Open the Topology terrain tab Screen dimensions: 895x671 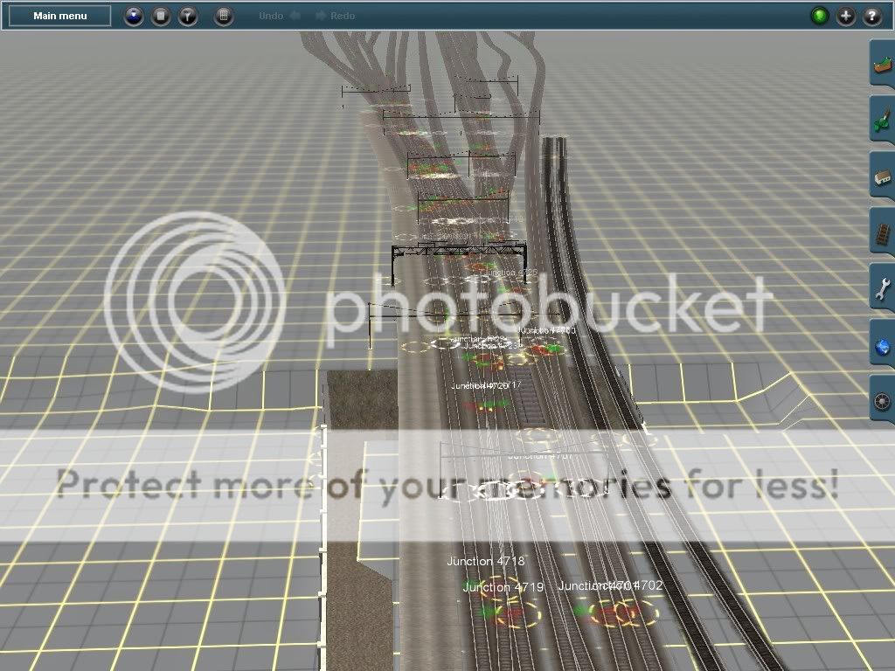click(x=883, y=64)
